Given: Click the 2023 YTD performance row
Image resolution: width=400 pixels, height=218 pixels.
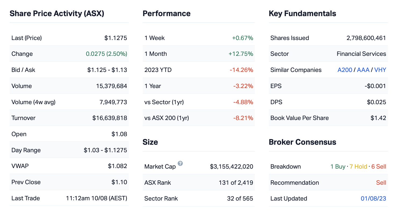Looking at the screenshot, I should [x=198, y=70].
